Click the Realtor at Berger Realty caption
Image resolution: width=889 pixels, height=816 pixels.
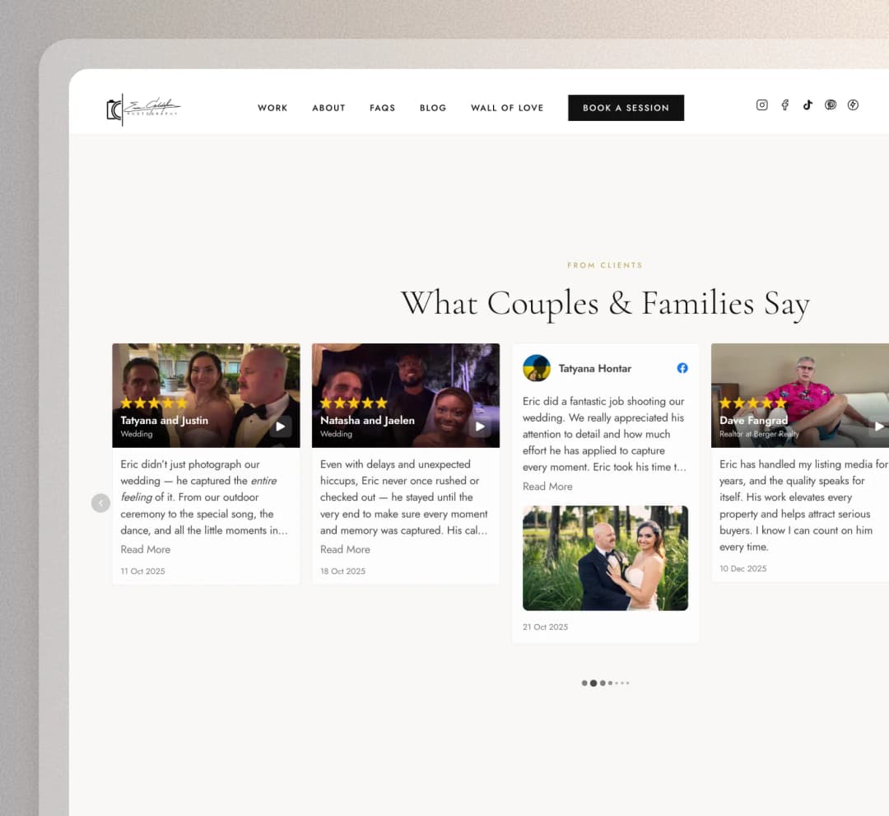click(x=759, y=434)
